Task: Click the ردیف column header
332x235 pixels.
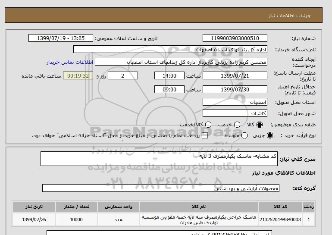Action: [309, 207]
